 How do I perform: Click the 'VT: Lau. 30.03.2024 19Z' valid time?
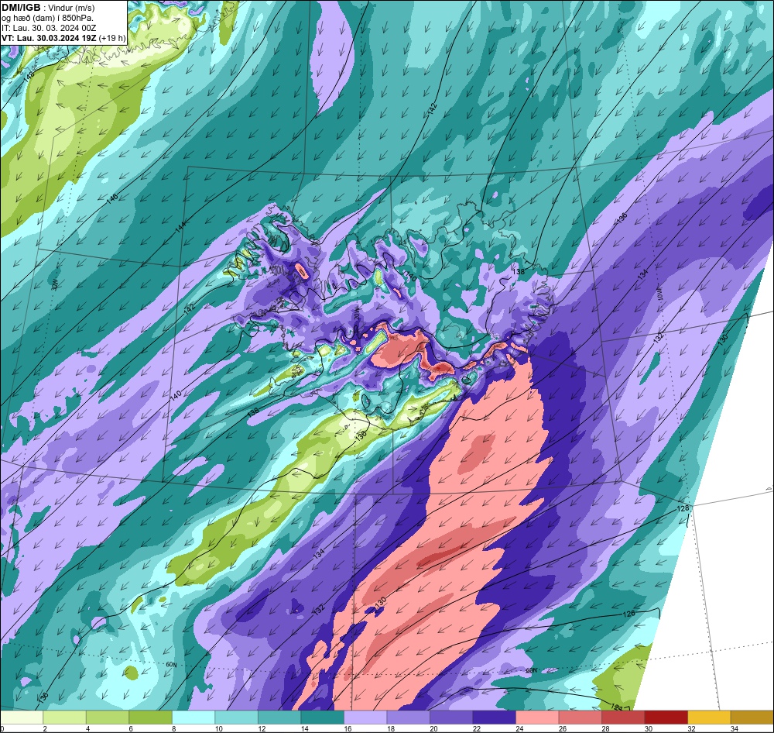(49, 38)
